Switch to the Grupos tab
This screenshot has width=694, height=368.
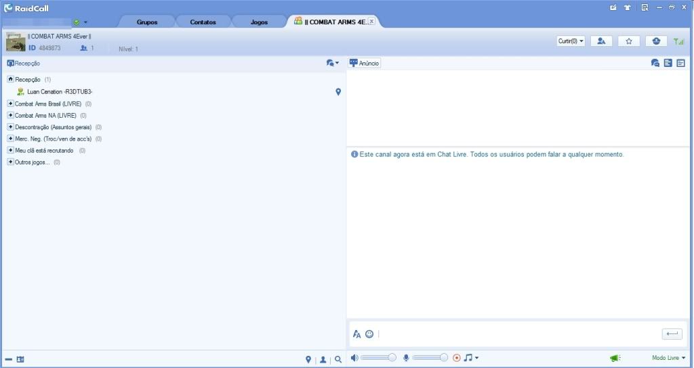[x=147, y=22]
